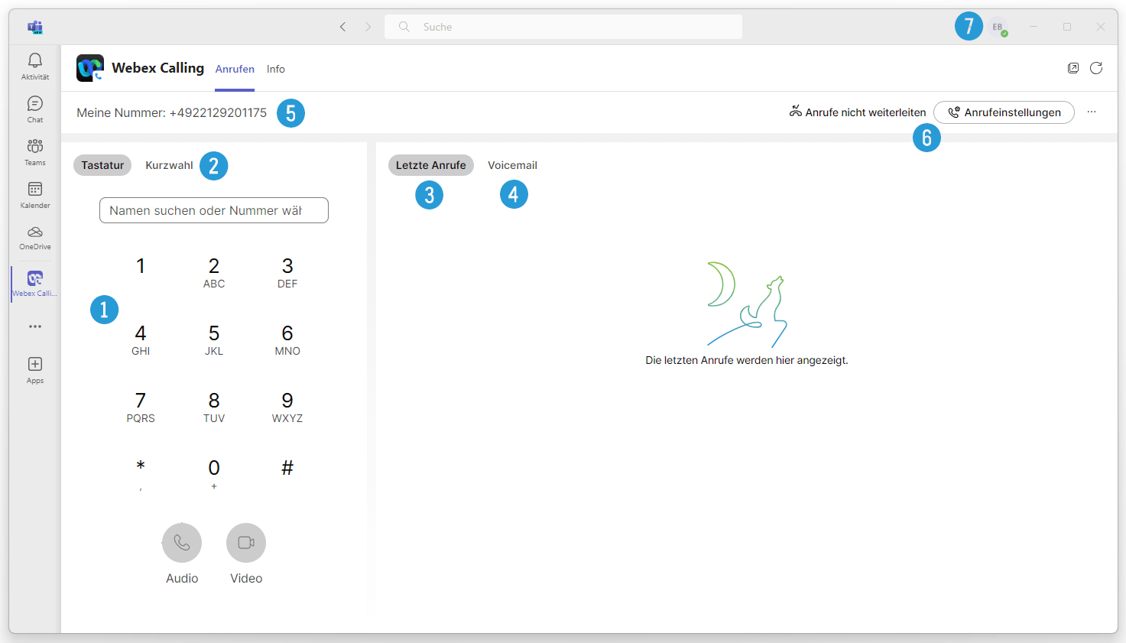This screenshot has height=643, width=1126.
Task: Start an Audio call
Action: [x=182, y=543]
